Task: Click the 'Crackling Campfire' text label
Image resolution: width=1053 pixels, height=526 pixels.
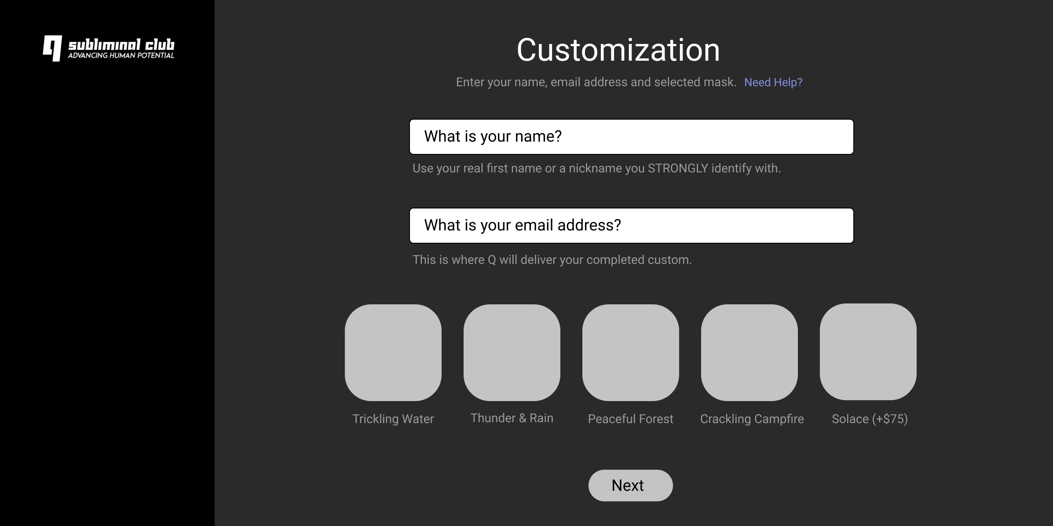Action: coord(752,419)
